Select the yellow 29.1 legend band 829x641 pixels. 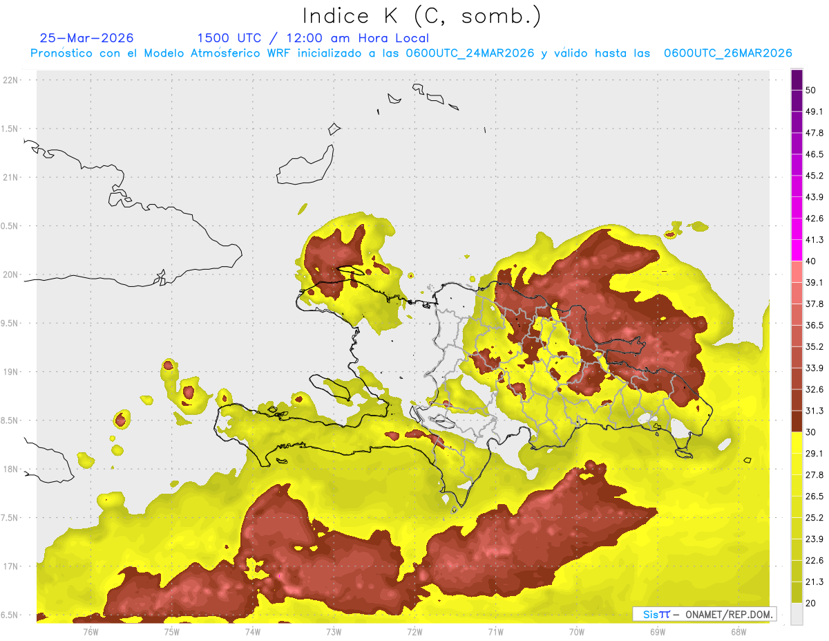coord(797,443)
